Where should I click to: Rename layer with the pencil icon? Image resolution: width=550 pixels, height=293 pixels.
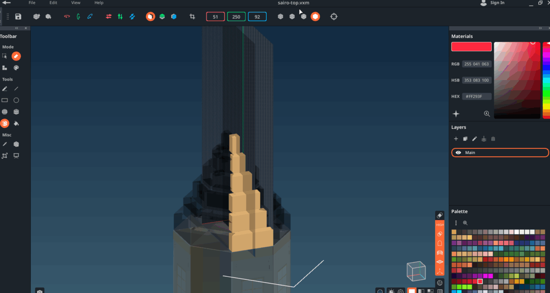474,139
